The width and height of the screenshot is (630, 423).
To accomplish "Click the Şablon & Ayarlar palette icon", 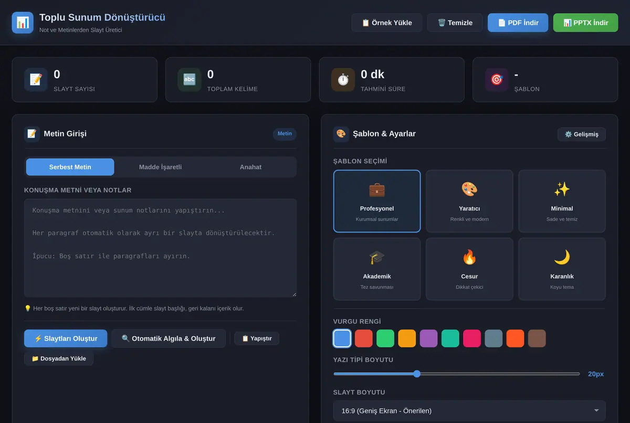I will [341, 134].
